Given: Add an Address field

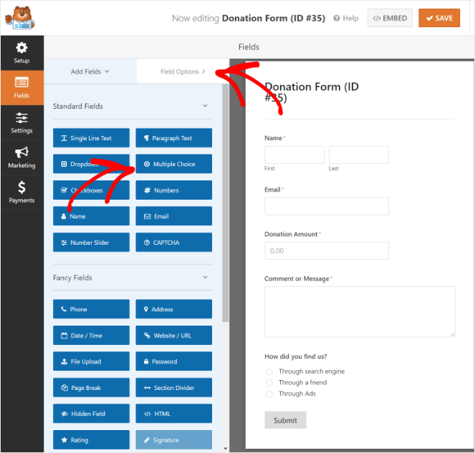Looking at the screenshot, I should pos(173,309).
